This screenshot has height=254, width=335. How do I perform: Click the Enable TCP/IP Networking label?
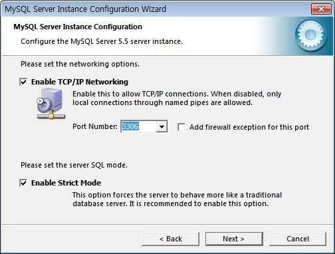point(80,82)
